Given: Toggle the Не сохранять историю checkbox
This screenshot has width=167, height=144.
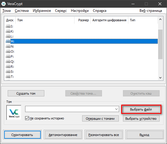Looking at the screenshot, I should [x=27, y=118].
